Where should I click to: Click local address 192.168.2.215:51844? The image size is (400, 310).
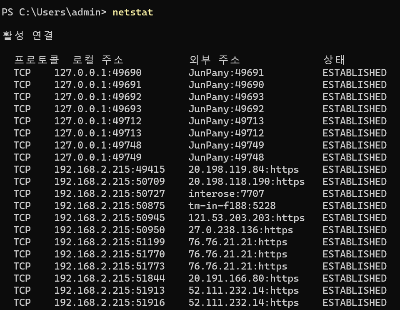(110, 278)
